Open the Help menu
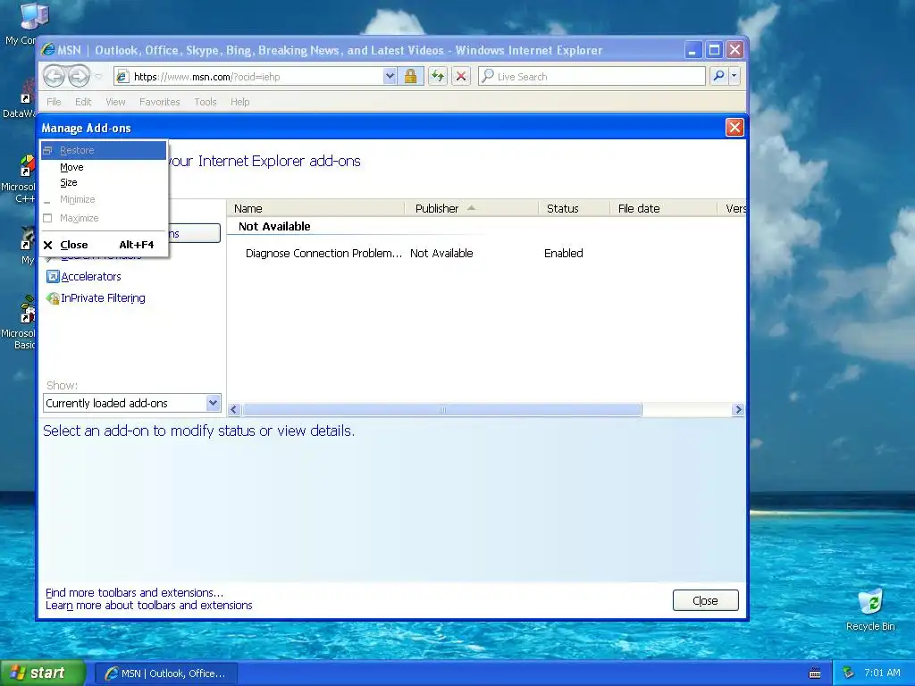Viewport: 915px width, 686px height. 239,102
